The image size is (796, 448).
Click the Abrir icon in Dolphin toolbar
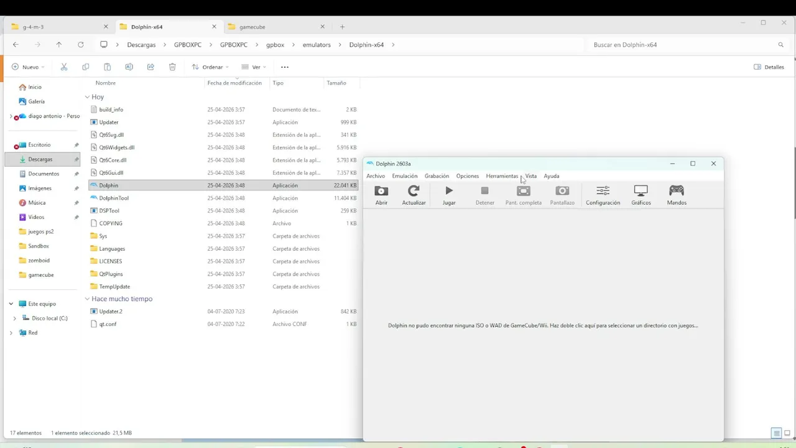(381, 191)
